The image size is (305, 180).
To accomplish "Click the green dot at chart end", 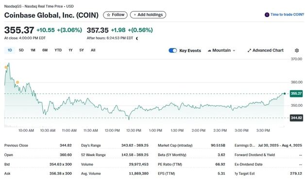I will (285, 94).
